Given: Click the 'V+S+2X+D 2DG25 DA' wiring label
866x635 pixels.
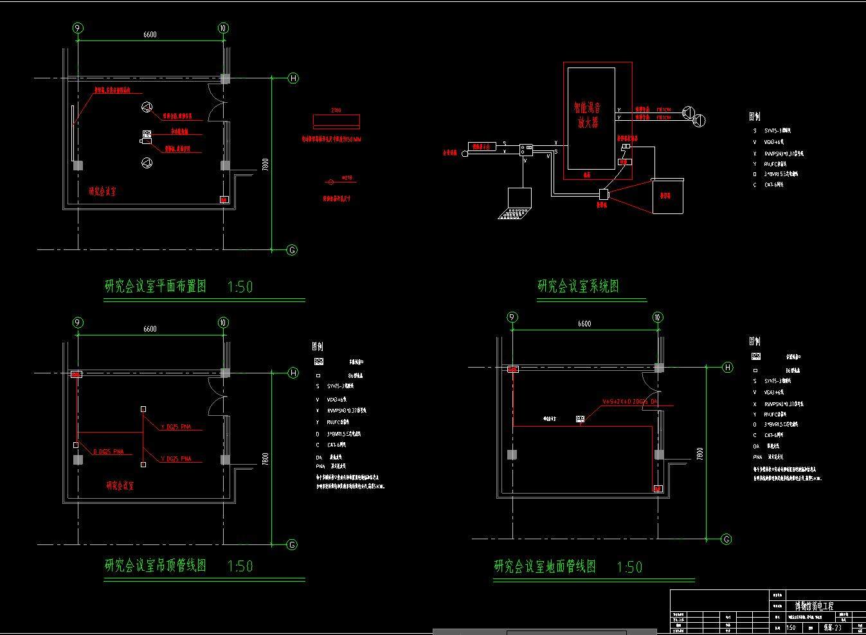Looking at the screenshot, I should (630, 402).
